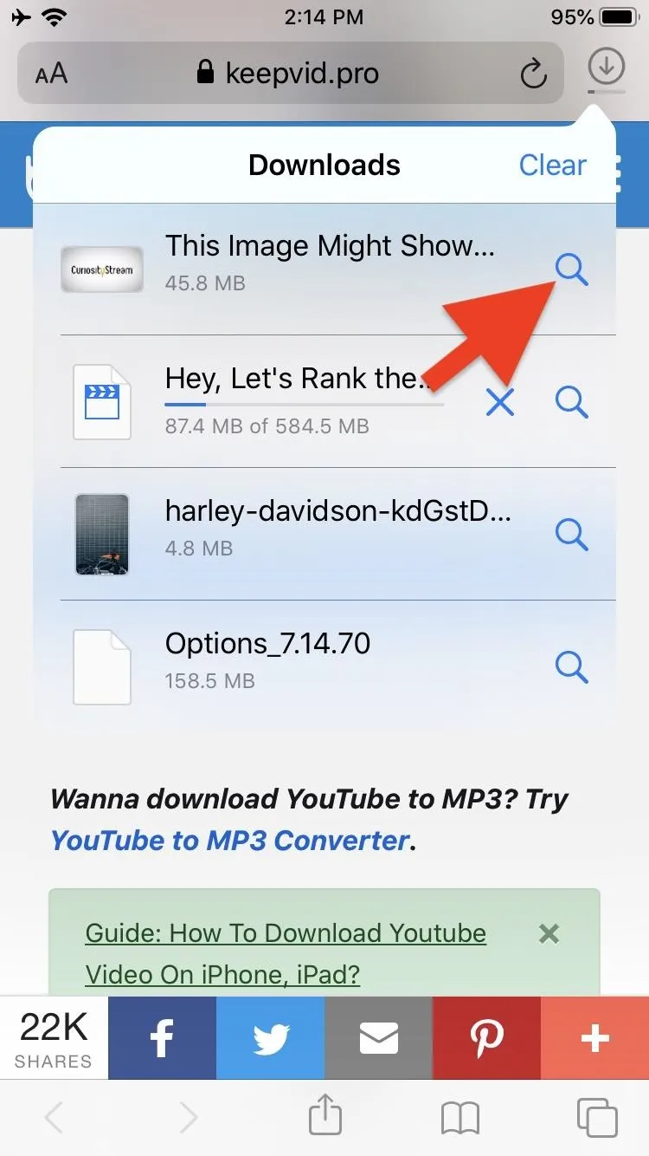
Task: Locate 'Options_7.14.70' with magnifier icon
Action: [x=571, y=666]
